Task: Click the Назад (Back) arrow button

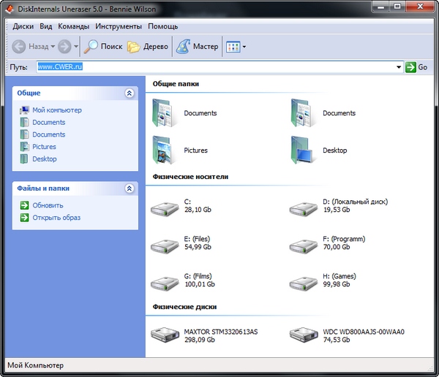Action: tap(20, 47)
